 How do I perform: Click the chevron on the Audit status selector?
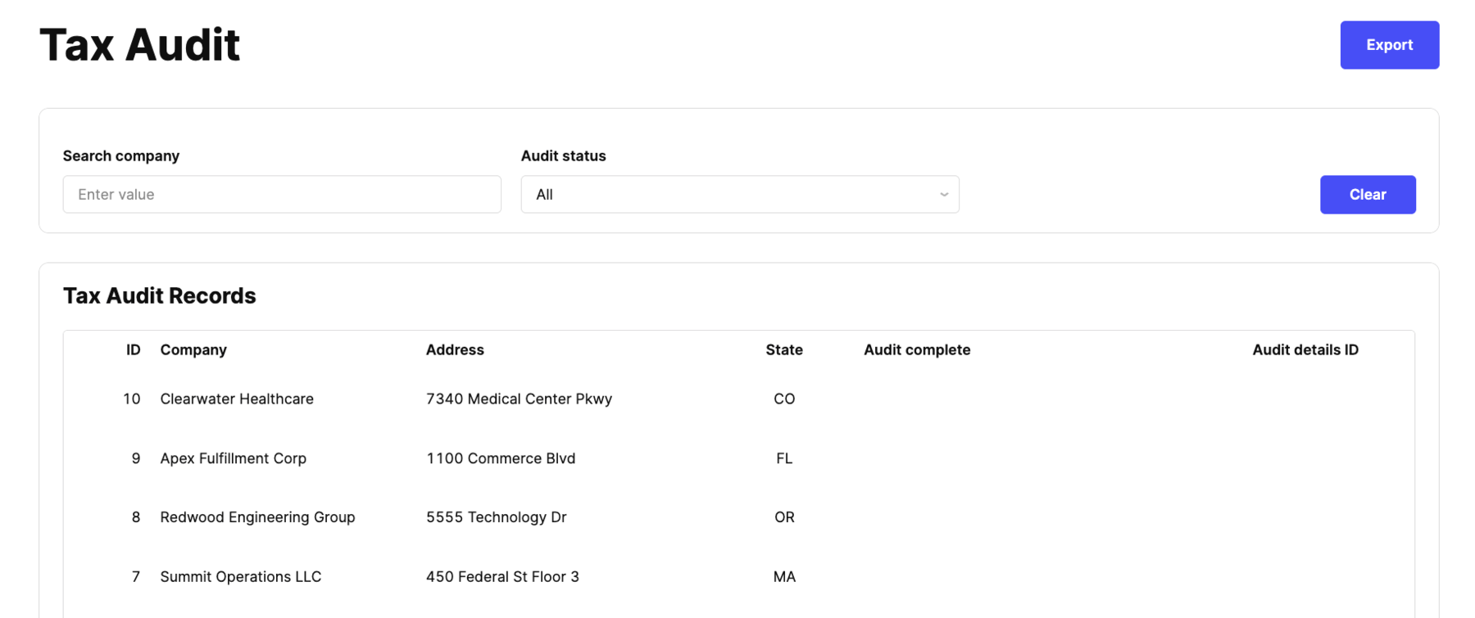(x=943, y=194)
